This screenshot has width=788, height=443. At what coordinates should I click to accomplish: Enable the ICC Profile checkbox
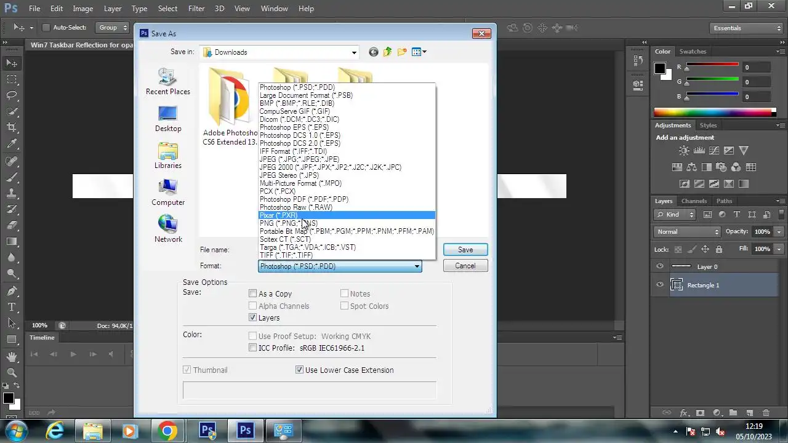click(x=252, y=348)
